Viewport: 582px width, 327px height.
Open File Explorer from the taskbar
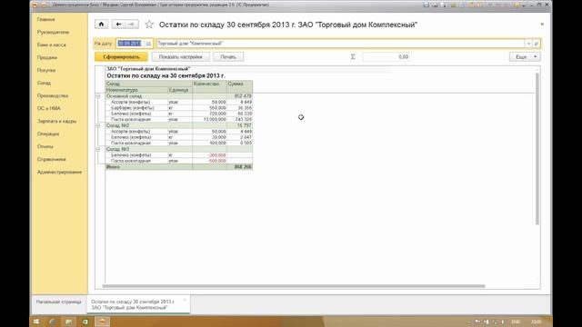coord(69,322)
